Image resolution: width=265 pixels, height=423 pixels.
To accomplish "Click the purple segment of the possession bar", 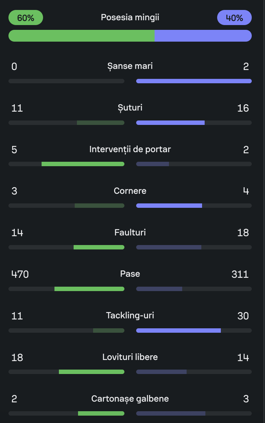I will 203,36.
